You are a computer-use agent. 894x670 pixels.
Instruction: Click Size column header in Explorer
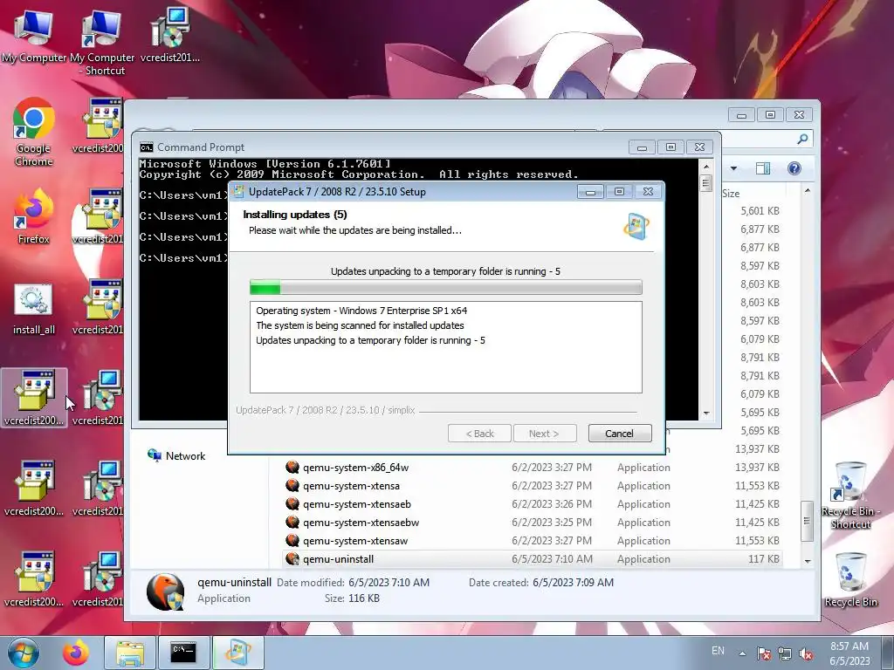point(731,193)
